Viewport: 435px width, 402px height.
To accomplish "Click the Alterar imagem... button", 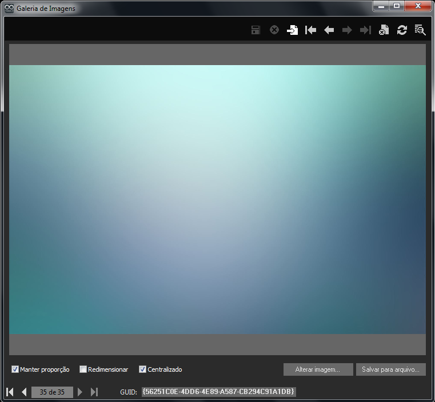I will pos(318,369).
